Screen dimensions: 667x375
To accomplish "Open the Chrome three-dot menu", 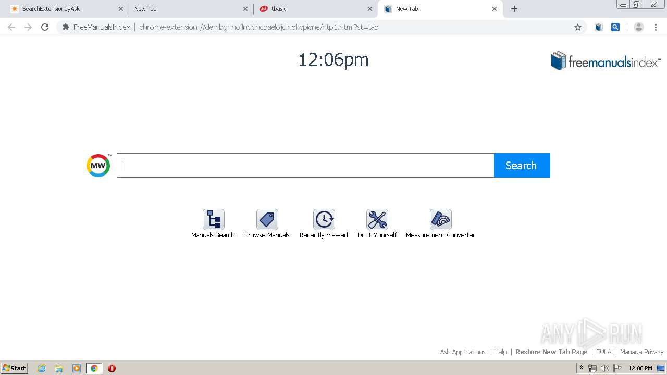I will [x=656, y=27].
